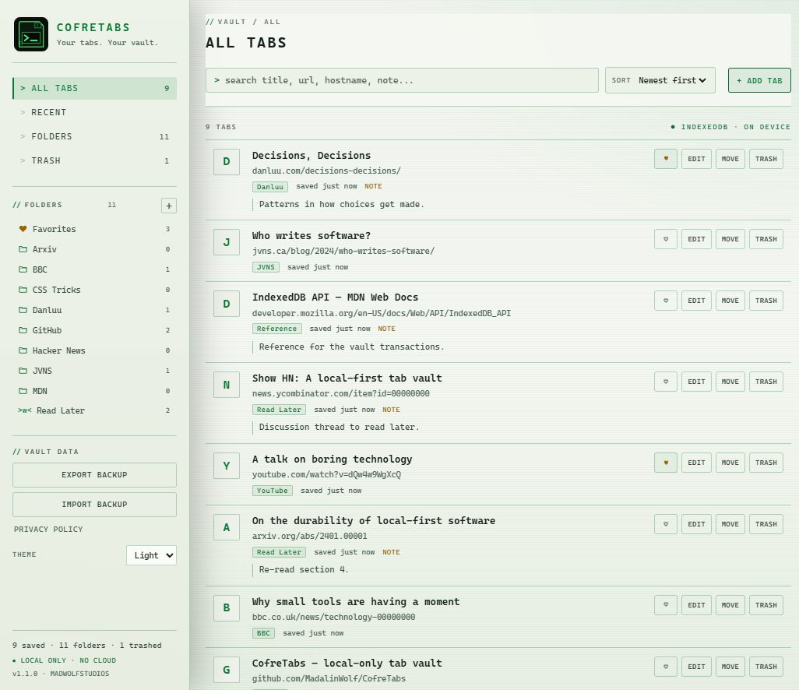Open the Theme Light dropdown

pyautogui.click(x=151, y=555)
